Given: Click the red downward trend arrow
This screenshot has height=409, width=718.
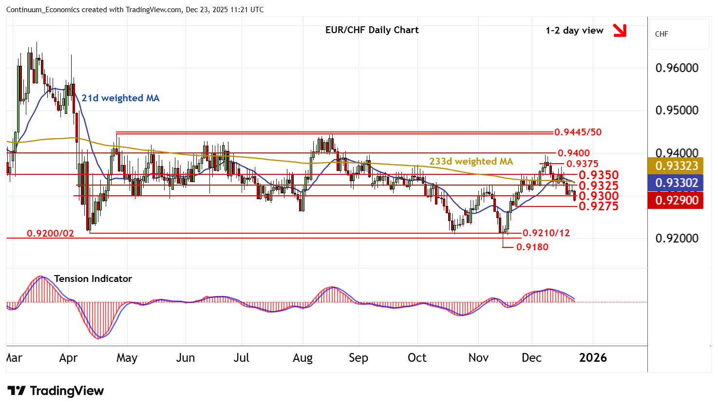Looking at the screenshot, I should [619, 31].
